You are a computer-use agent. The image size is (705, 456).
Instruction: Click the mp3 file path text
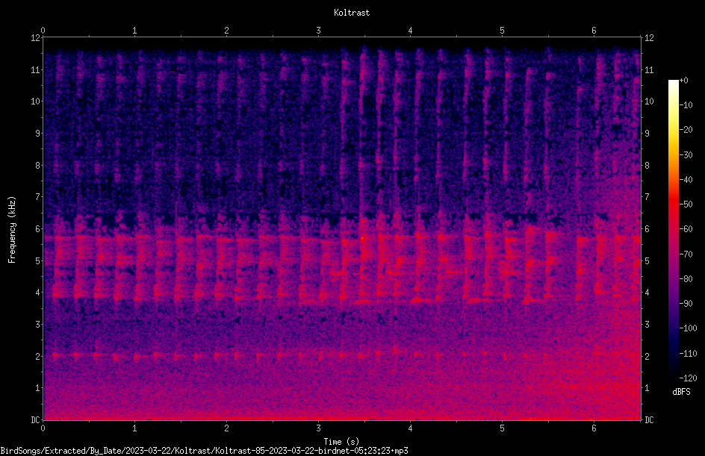(204, 451)
